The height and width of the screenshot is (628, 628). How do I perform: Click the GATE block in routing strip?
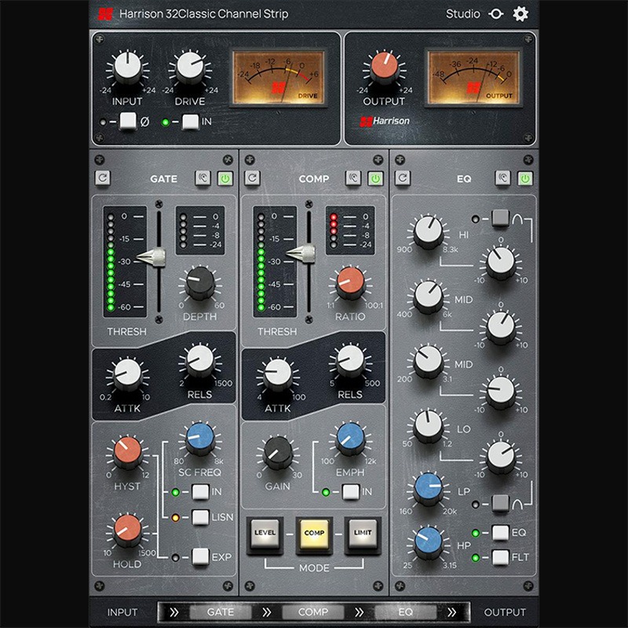click(220, 612)
